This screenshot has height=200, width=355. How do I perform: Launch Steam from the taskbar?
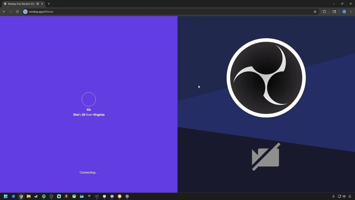click(36, 196)
